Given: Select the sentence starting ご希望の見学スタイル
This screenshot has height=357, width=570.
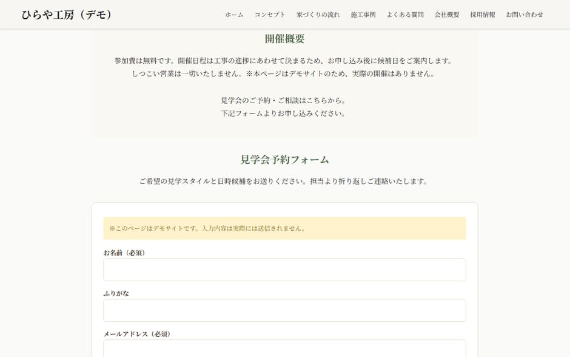Looking at the screenshot, I should click(283, 181).
